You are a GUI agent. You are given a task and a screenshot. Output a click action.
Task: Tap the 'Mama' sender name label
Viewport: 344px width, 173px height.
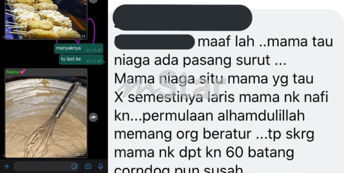pos(13,72)
